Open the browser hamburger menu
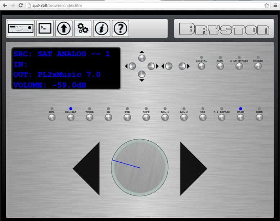 tap(275, 5)
